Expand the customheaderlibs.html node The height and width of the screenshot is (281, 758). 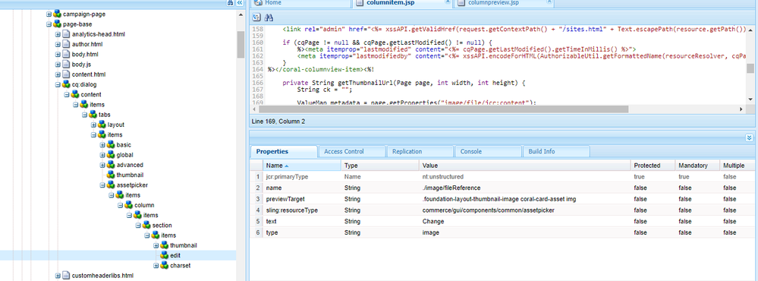58,276
